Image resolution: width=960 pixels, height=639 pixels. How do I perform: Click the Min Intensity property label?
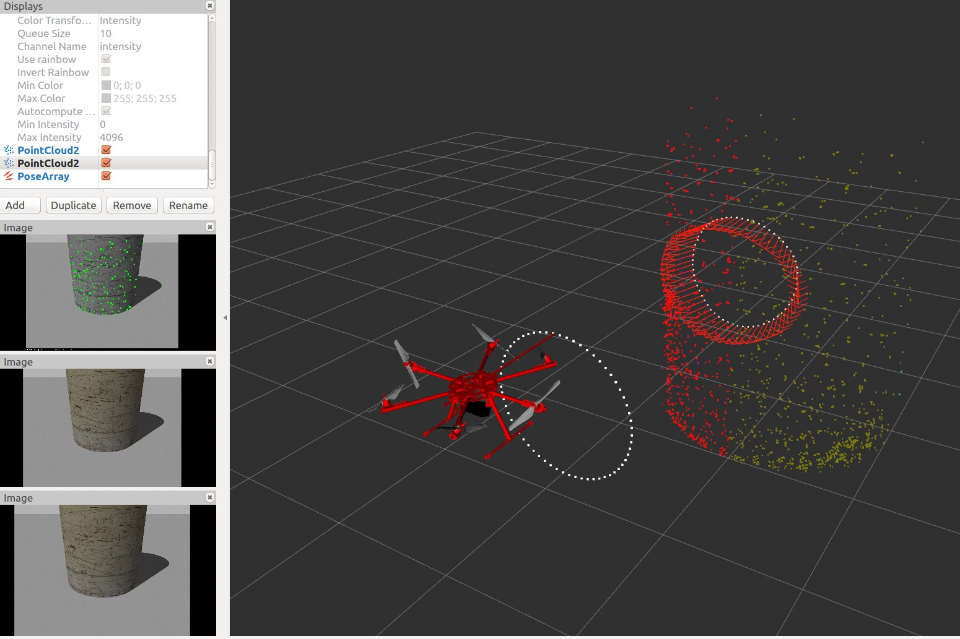point(48,124)
